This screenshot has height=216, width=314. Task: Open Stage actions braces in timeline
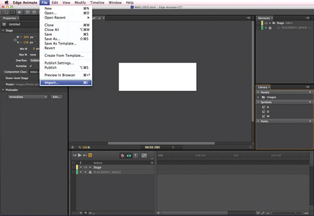coord(73,167)
